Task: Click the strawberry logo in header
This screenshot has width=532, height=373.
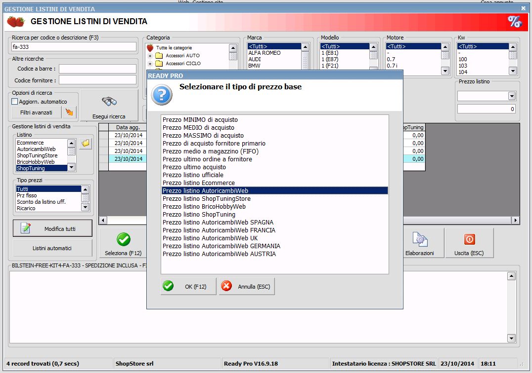Action: pyautogui.click(x=16, y=22)
